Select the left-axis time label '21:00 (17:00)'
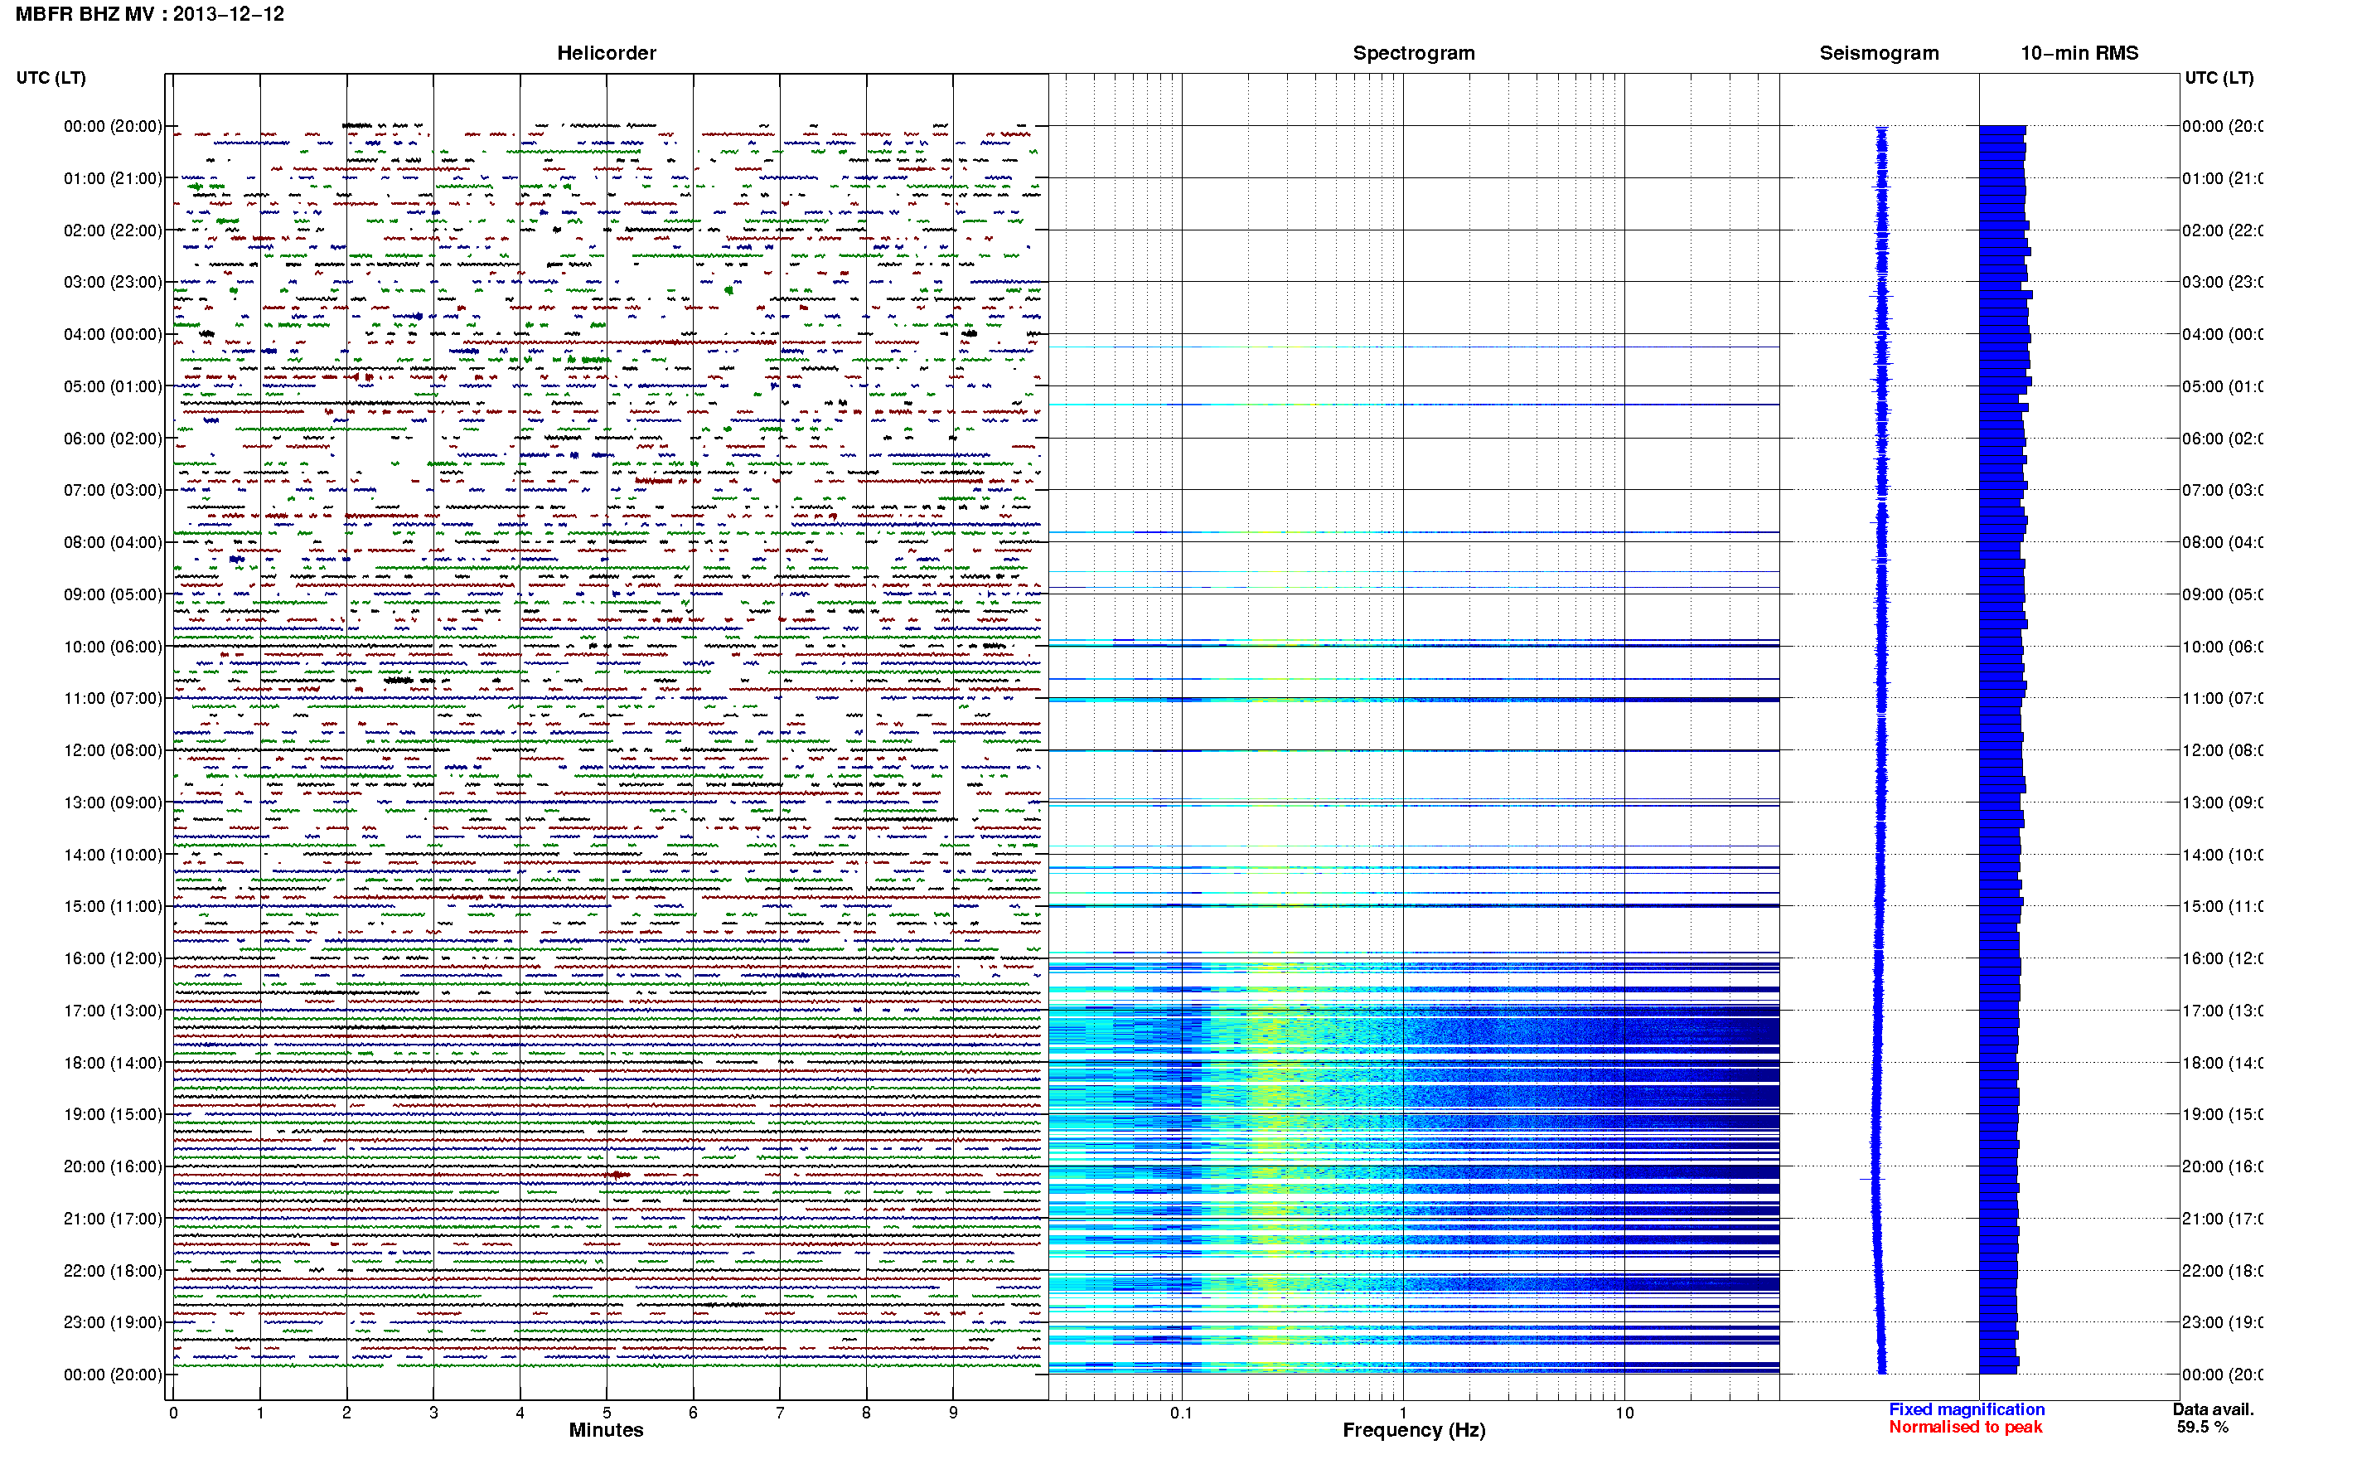The image size is (2357, 1474). coord(113,1219)
